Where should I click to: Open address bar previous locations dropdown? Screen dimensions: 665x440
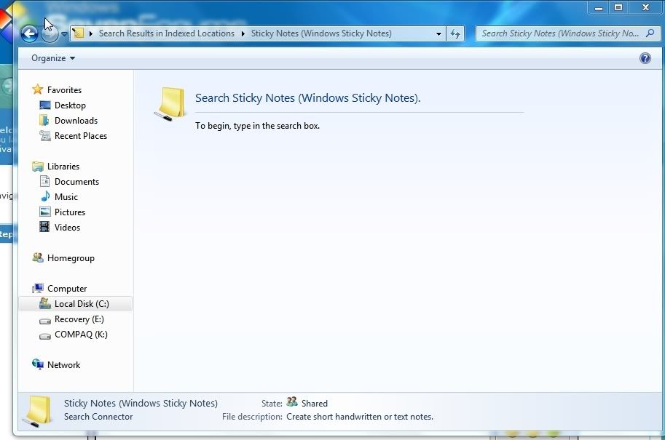[x=438, y=33]
